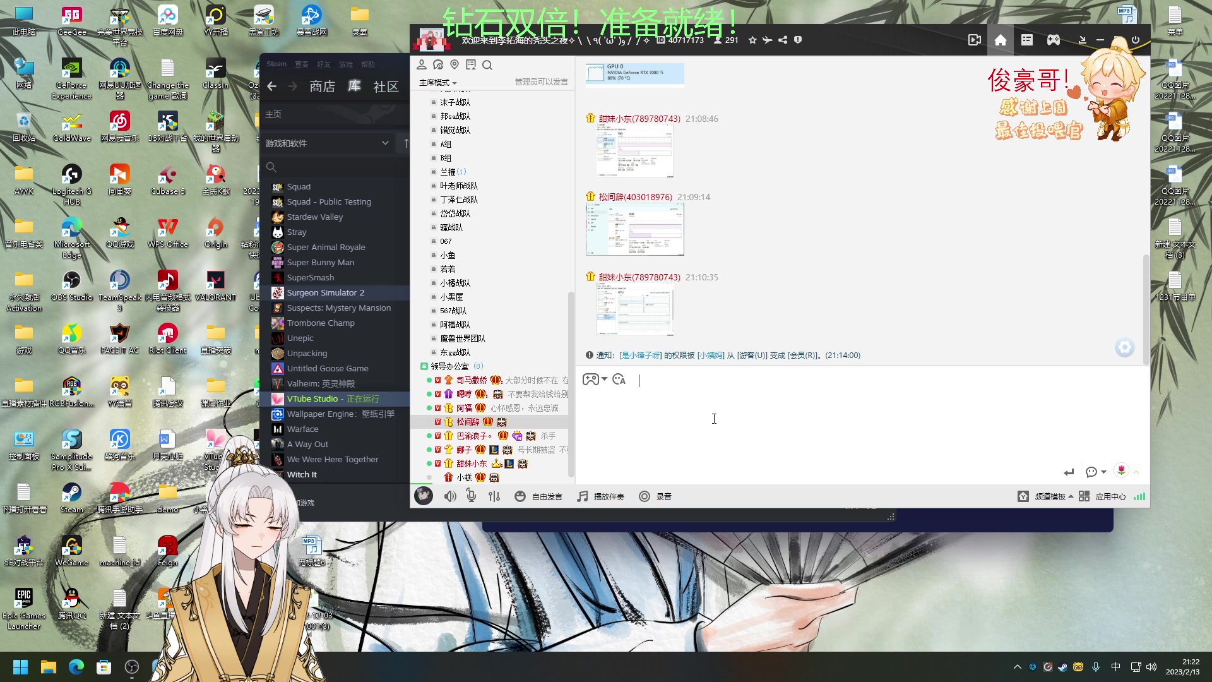The image size is (1212, 682).
Task: Click 播放伴奏 to play accompaniment
Action: pos(601,497)
